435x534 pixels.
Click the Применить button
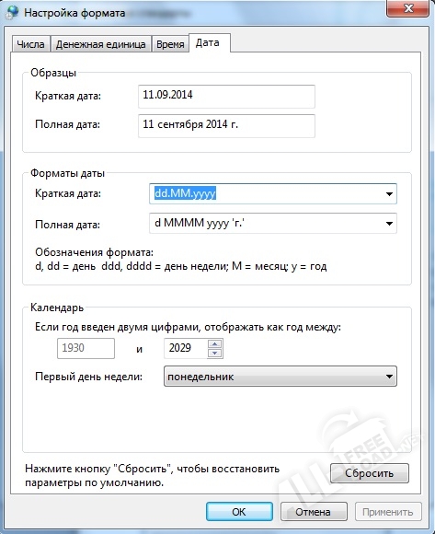[x=388, y=512]
